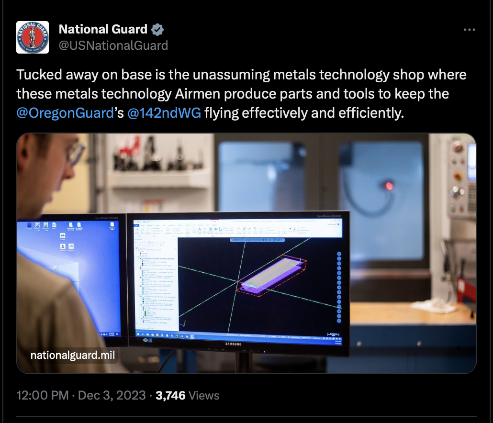This screenshot has height=423, width=493.
Task: Click the Chrome icon in the photographed taskbar
Action: 153,334
